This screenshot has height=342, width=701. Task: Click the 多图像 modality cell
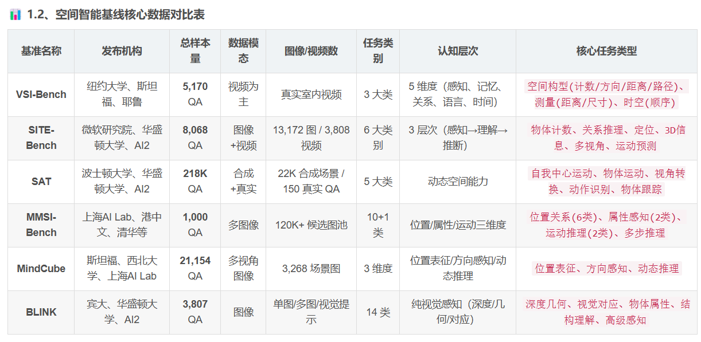pos(243,225)
